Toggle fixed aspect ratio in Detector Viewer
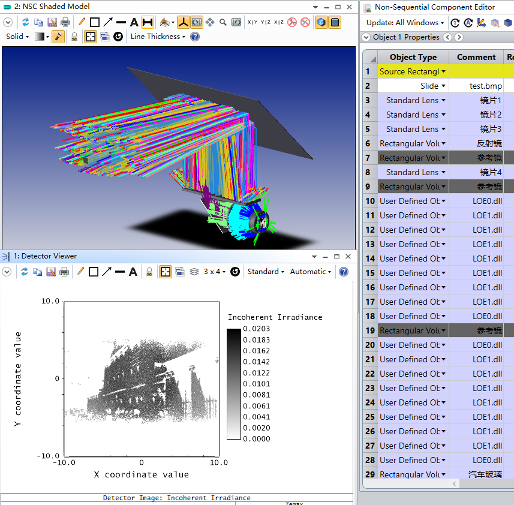The image size is (514, 505). click(166, 272)
